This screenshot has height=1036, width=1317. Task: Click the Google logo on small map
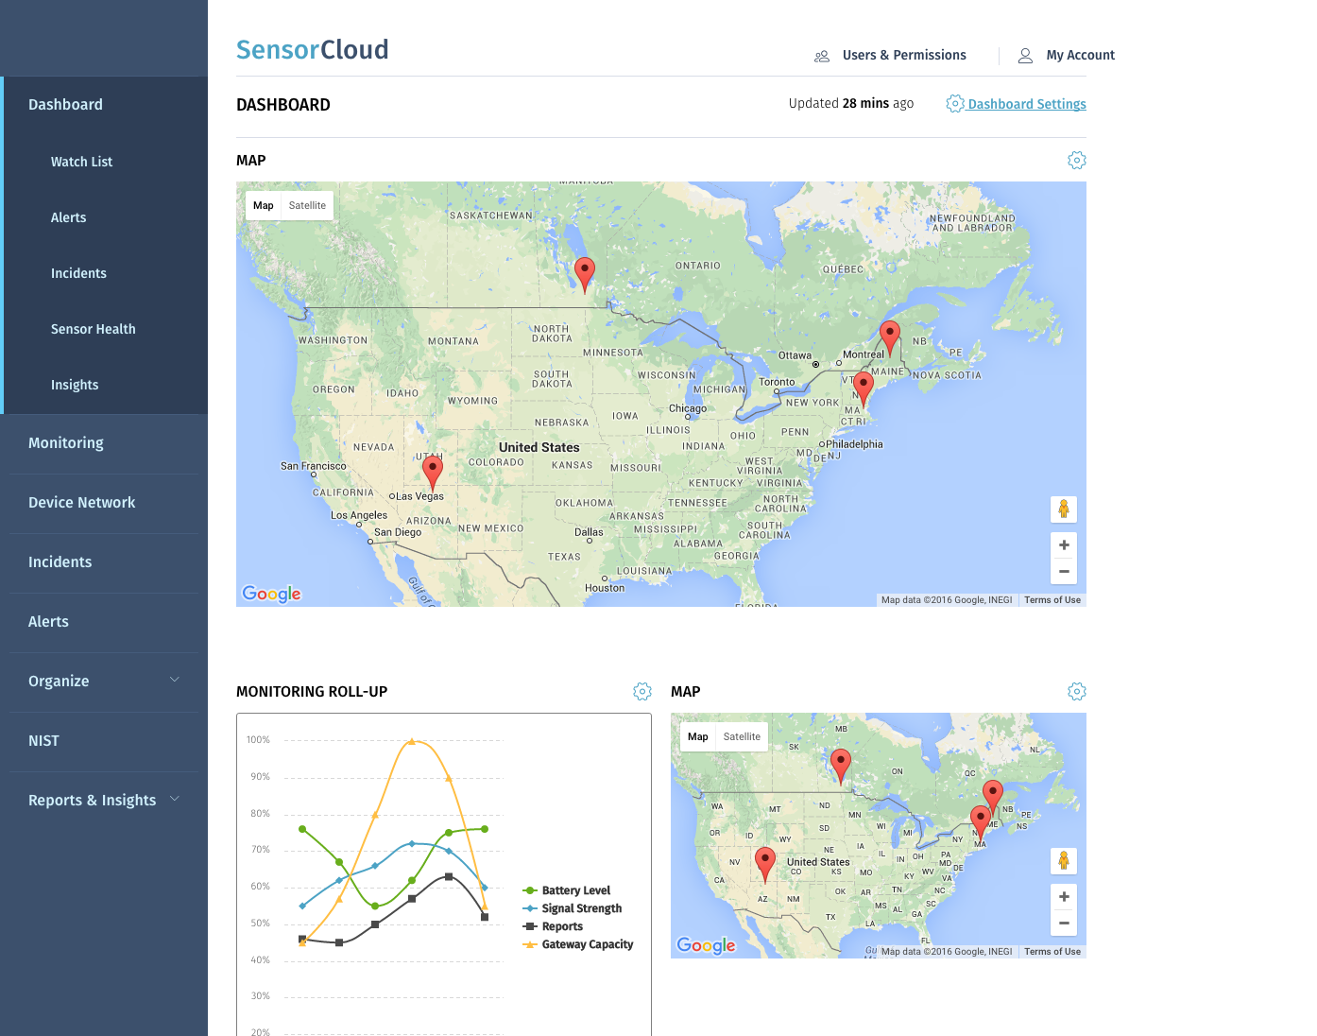coord(706,945)
